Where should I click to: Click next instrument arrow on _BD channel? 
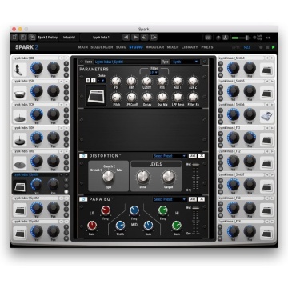66,58
